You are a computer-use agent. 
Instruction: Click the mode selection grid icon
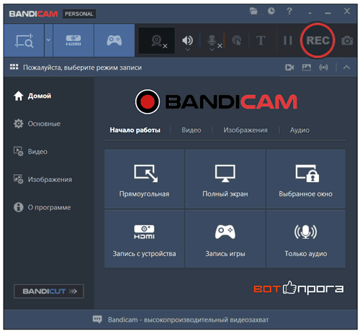point(14,67)
